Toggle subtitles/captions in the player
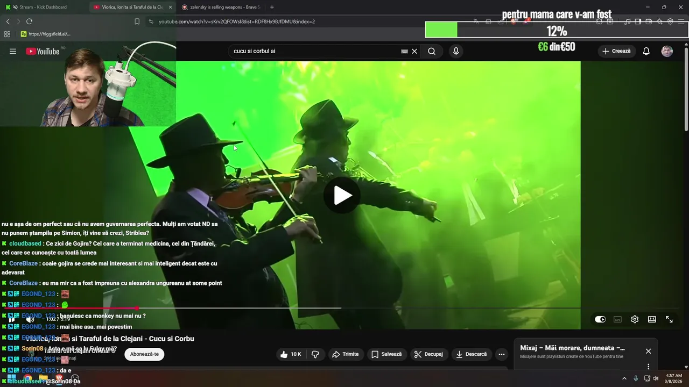689x387 pixels. tap(617, 319)
